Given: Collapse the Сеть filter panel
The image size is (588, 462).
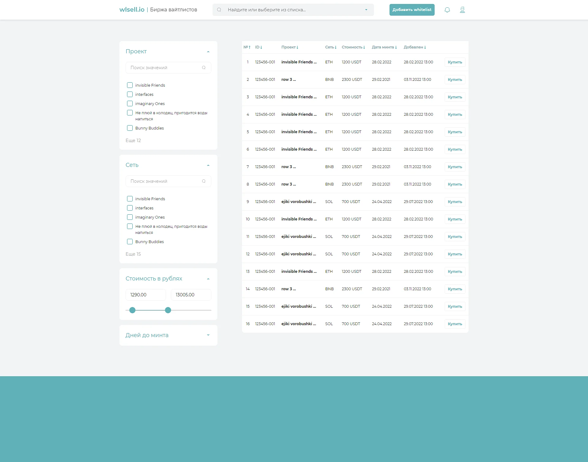Looking at the screenshot, I should 208,165.
